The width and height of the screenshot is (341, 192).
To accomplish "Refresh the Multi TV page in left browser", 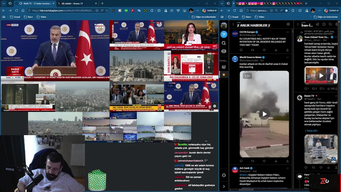I will [17, 10].
